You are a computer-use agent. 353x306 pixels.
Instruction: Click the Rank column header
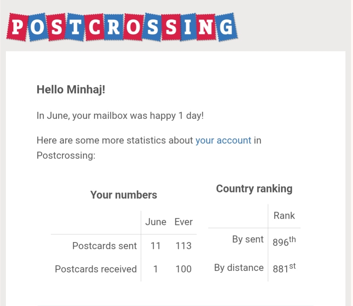pos(284,216)
